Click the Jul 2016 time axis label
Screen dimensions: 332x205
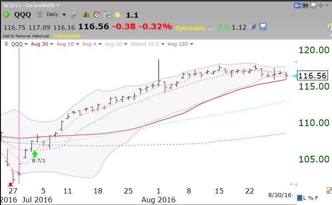(x=37, y=200)
